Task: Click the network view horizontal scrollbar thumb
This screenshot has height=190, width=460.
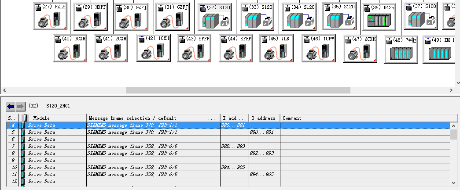Action: 238,90
